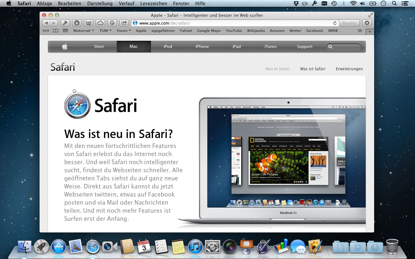Open the Reading List (glasses icon)
Image resolution: width=415 pixels, height=259 pixels.
(x=46, y=30)
